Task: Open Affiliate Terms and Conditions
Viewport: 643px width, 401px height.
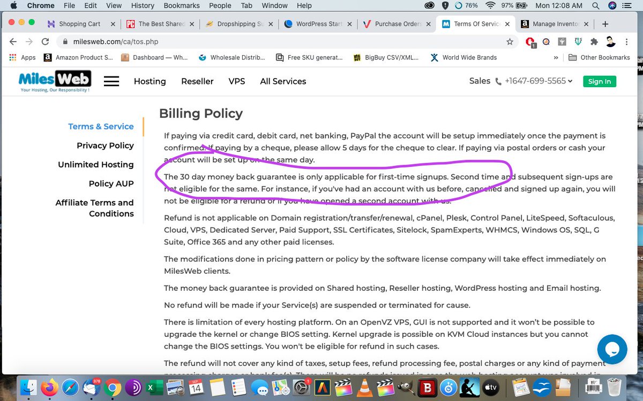Action: coord(95,208)
